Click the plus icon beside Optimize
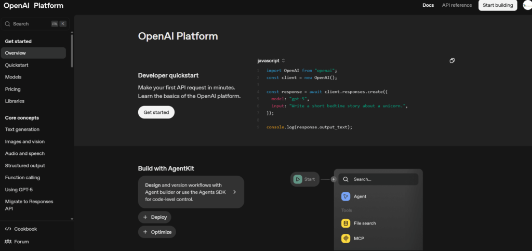Image resolution: width=532 pixels, height=251 pixels. pos(145,232)
